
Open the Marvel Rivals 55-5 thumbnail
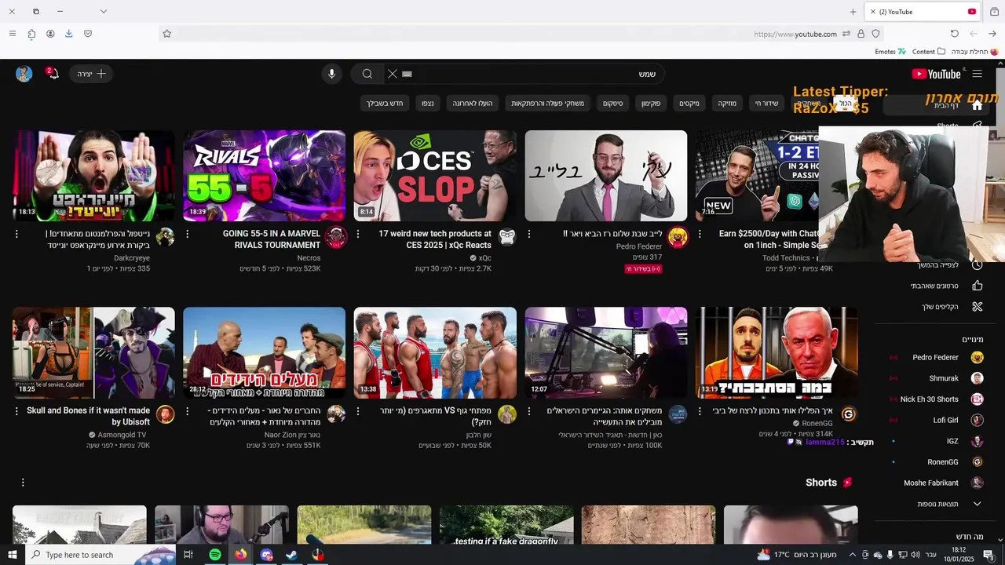pyautogui.click(x=265, y=176)
